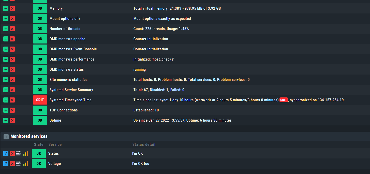Click the Monitored services heading
This screenshot has width=370, height=174.
[29, 136]
